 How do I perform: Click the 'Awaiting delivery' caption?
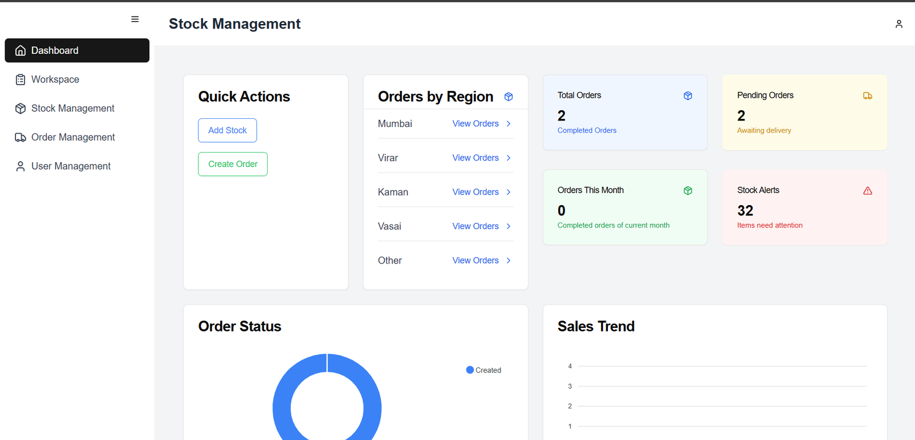764,130
